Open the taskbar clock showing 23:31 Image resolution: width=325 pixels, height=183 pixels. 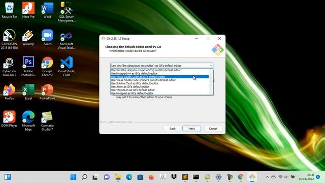pos(306,177)
